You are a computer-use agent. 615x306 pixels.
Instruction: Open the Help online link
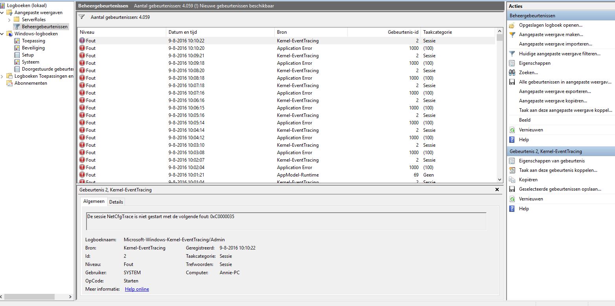pos(137,289)
